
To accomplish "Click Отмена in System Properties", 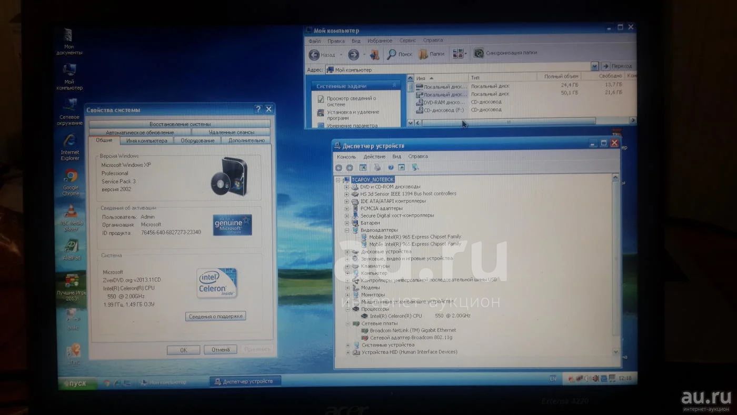I will (221, 350).
